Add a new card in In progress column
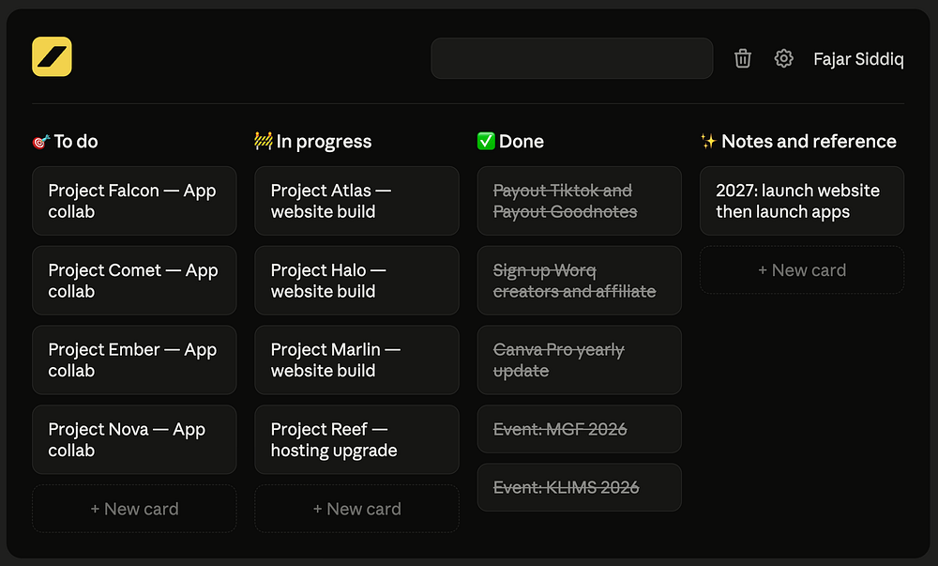938x566 pixels. click(357, 509)
